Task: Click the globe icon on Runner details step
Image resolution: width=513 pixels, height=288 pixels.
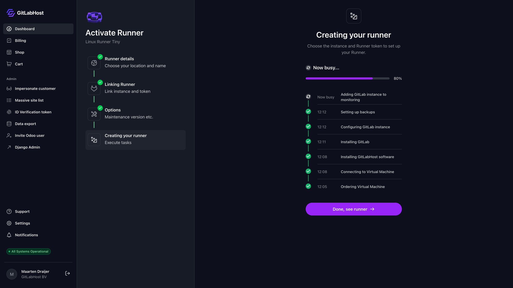Action: (x=94, y=63)
